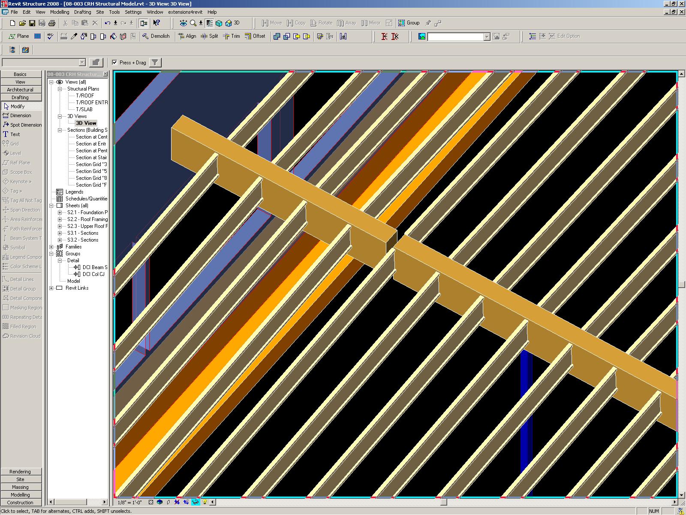
Task: Activate the Offset tool
Action: coord(255,36)
